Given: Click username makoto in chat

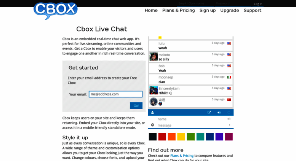Looking at the screenshot, I should pyautogui.click(x=164, y=55).
